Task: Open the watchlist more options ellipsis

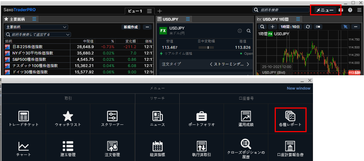Action: (147, 27)
